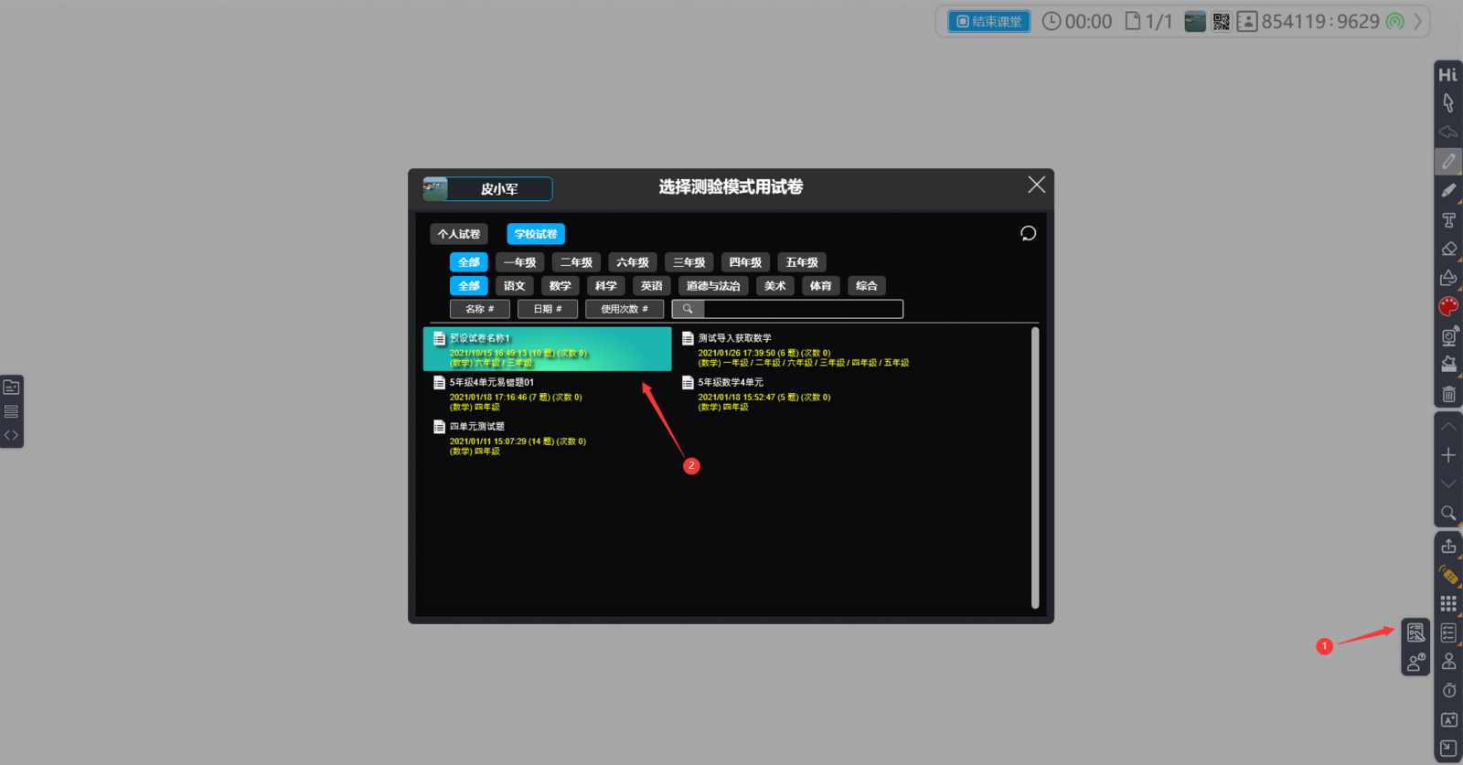Open the red color palette
The height and width of the screenshot is (765, 1463).
(1448, 307)
